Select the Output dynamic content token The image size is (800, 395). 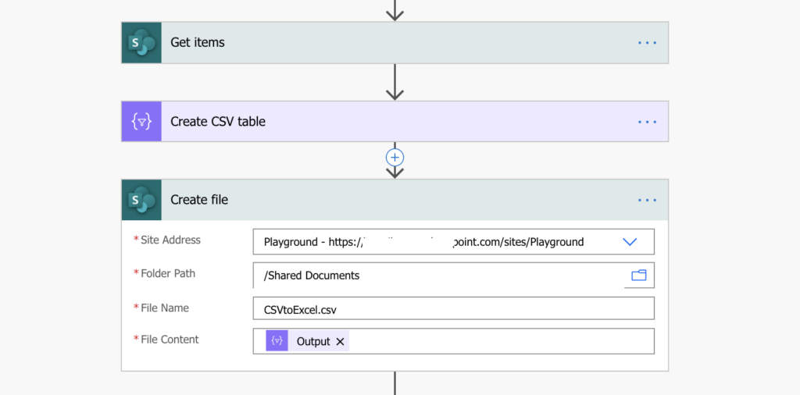click(307, 341)
